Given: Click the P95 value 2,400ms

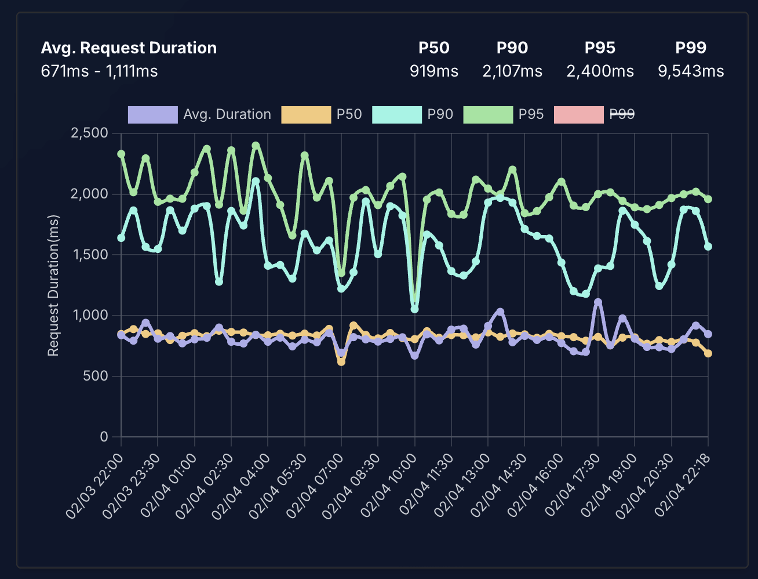Looking at the screenshot, I should (600, 71).
